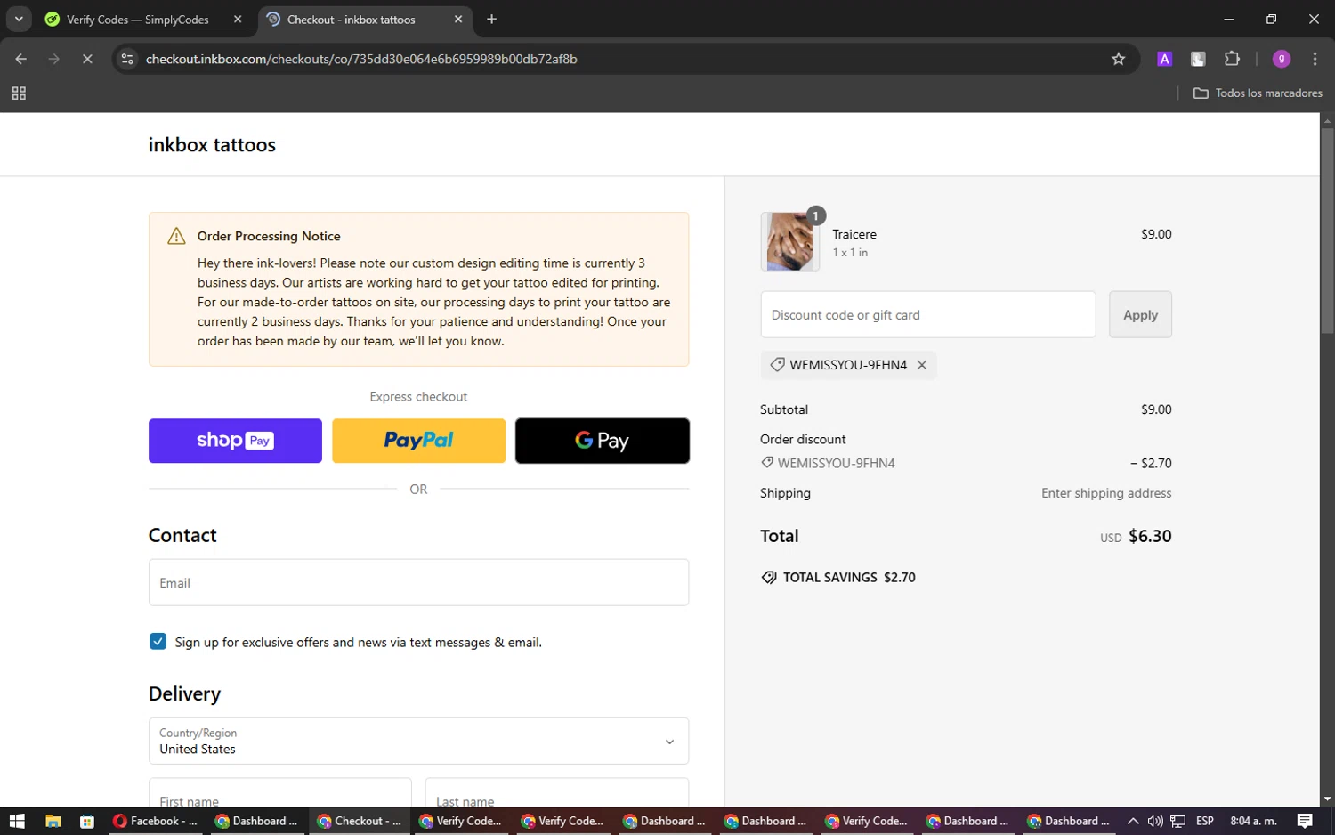This screenshot has width=1335, height=835.
Task: Open the notification center icon
Action: coord(1305,821)
